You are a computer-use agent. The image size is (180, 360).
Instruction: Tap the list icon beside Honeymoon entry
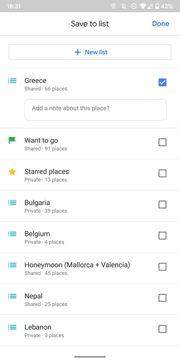pyautogui.click(x=12, y=265)
